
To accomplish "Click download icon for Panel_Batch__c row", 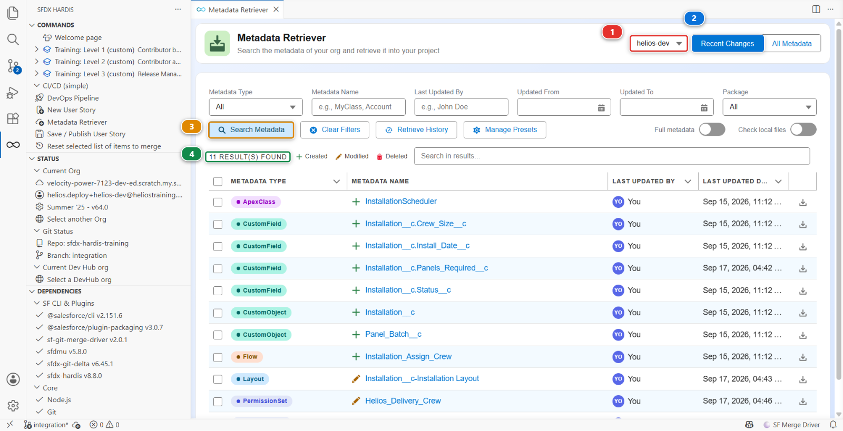I will tap(803, 335).
